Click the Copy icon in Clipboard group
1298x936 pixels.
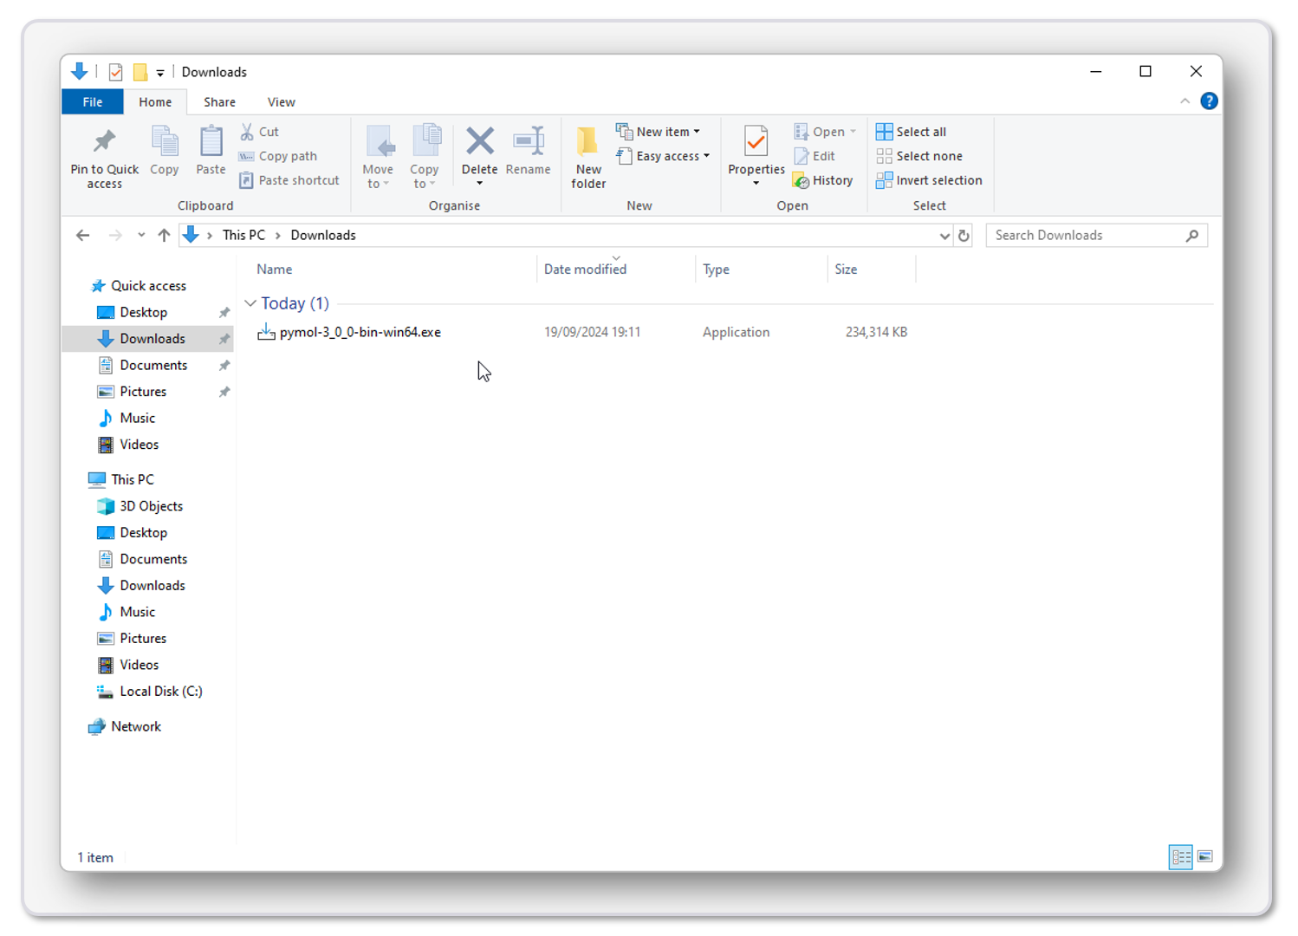(x=164, y=140)
